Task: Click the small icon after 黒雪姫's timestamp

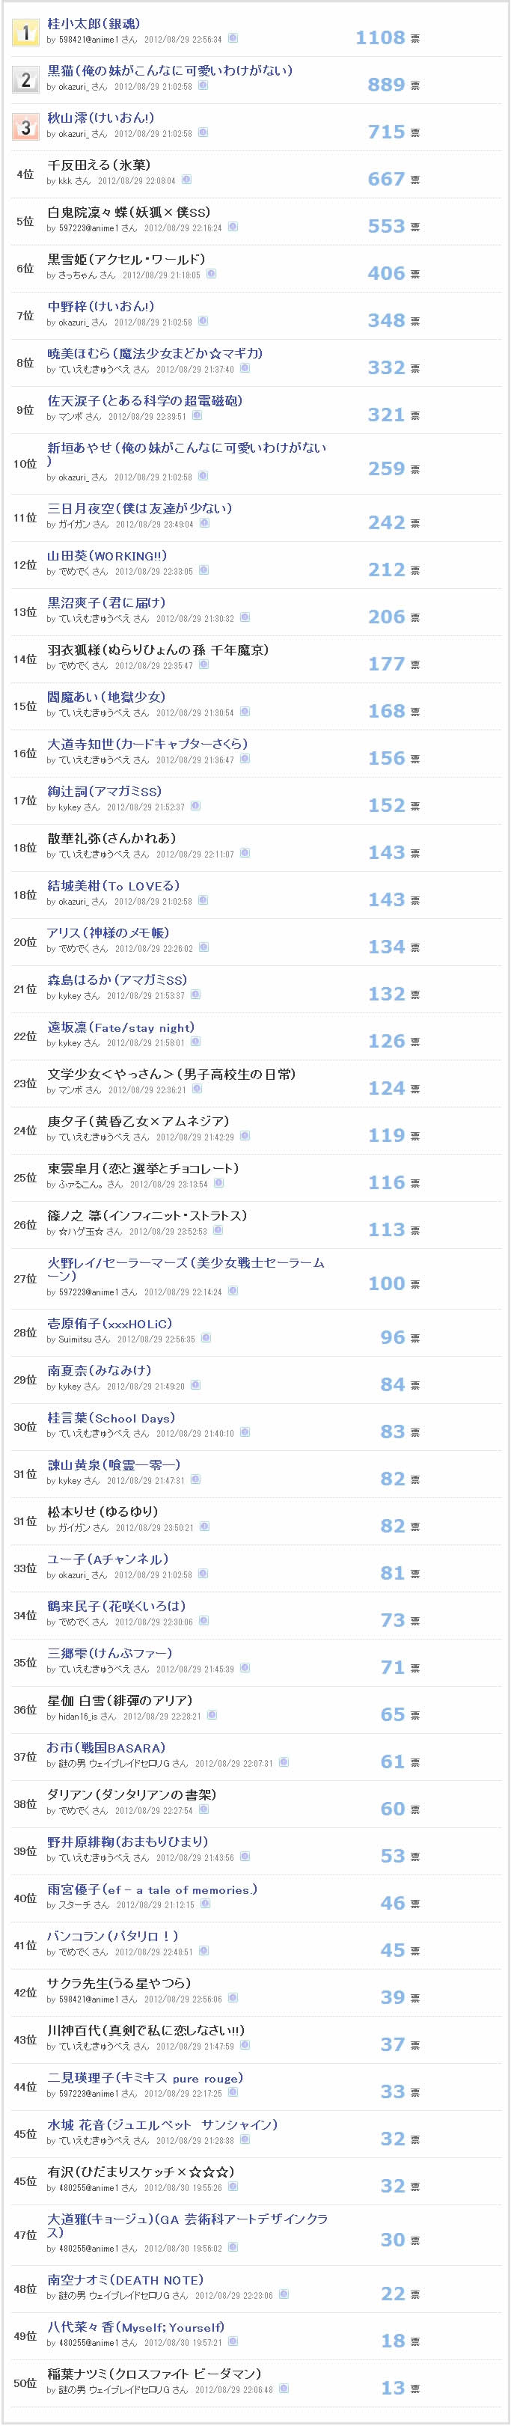Action: coord(212,274)
